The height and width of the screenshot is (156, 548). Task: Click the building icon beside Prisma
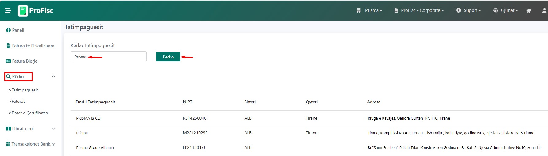click(x=358, y=10)
